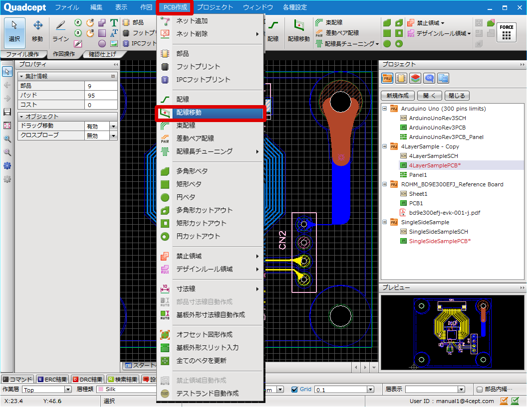Click the 新規作成 button
The width and height of the screenshot is (527, 407).
point(398,96)
